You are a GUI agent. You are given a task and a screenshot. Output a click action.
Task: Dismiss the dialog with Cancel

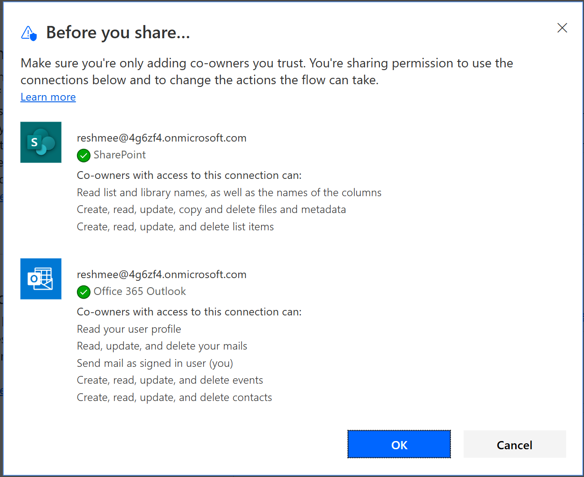pos(514,445)
